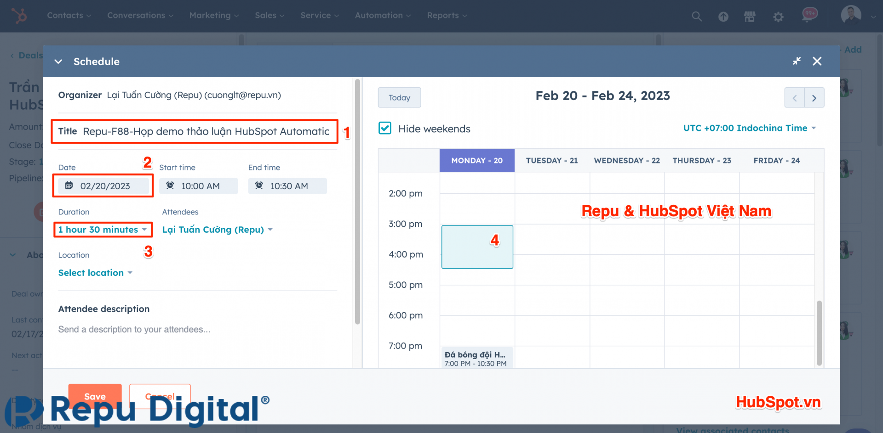
Task: Select the MONDAY - 20 column header
Action: pos(477,160)
